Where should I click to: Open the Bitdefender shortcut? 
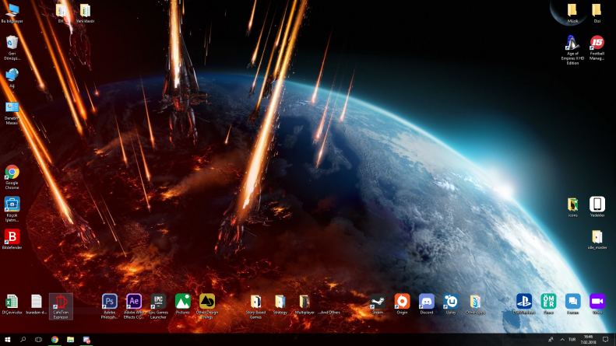pos(12,239)
